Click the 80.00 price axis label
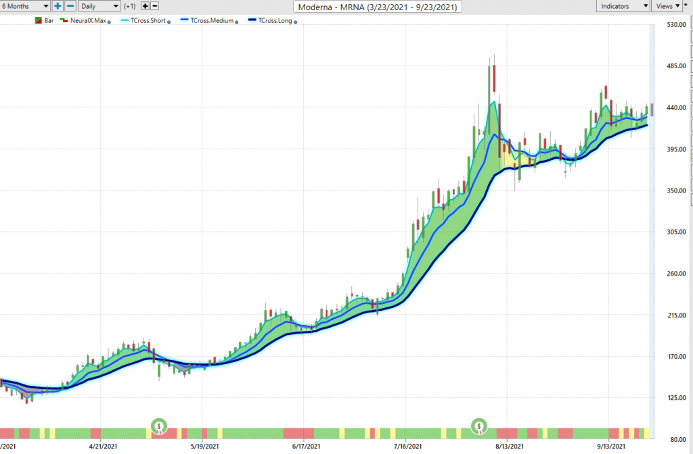This screenshot has width=693, height=454. [678, 439]
